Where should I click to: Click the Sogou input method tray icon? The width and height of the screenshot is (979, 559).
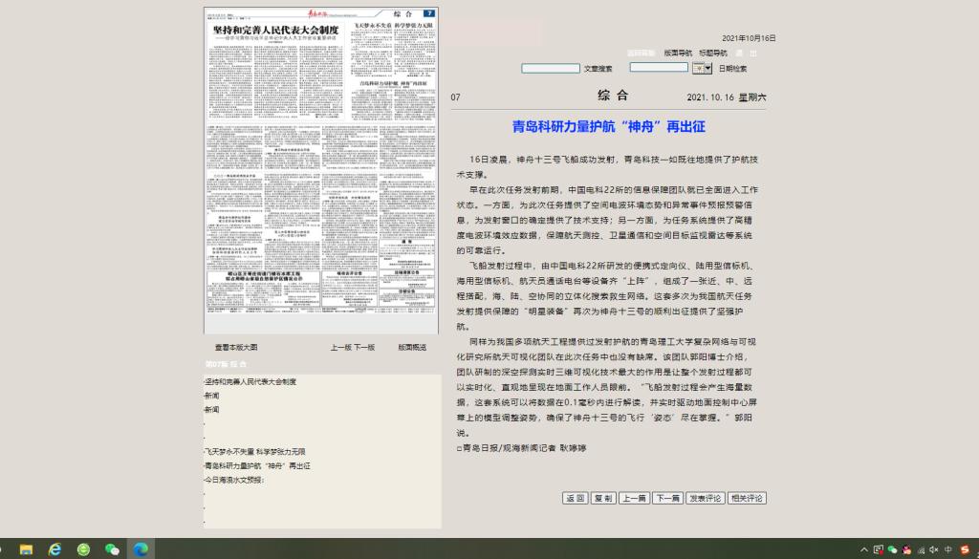[964, 549]
